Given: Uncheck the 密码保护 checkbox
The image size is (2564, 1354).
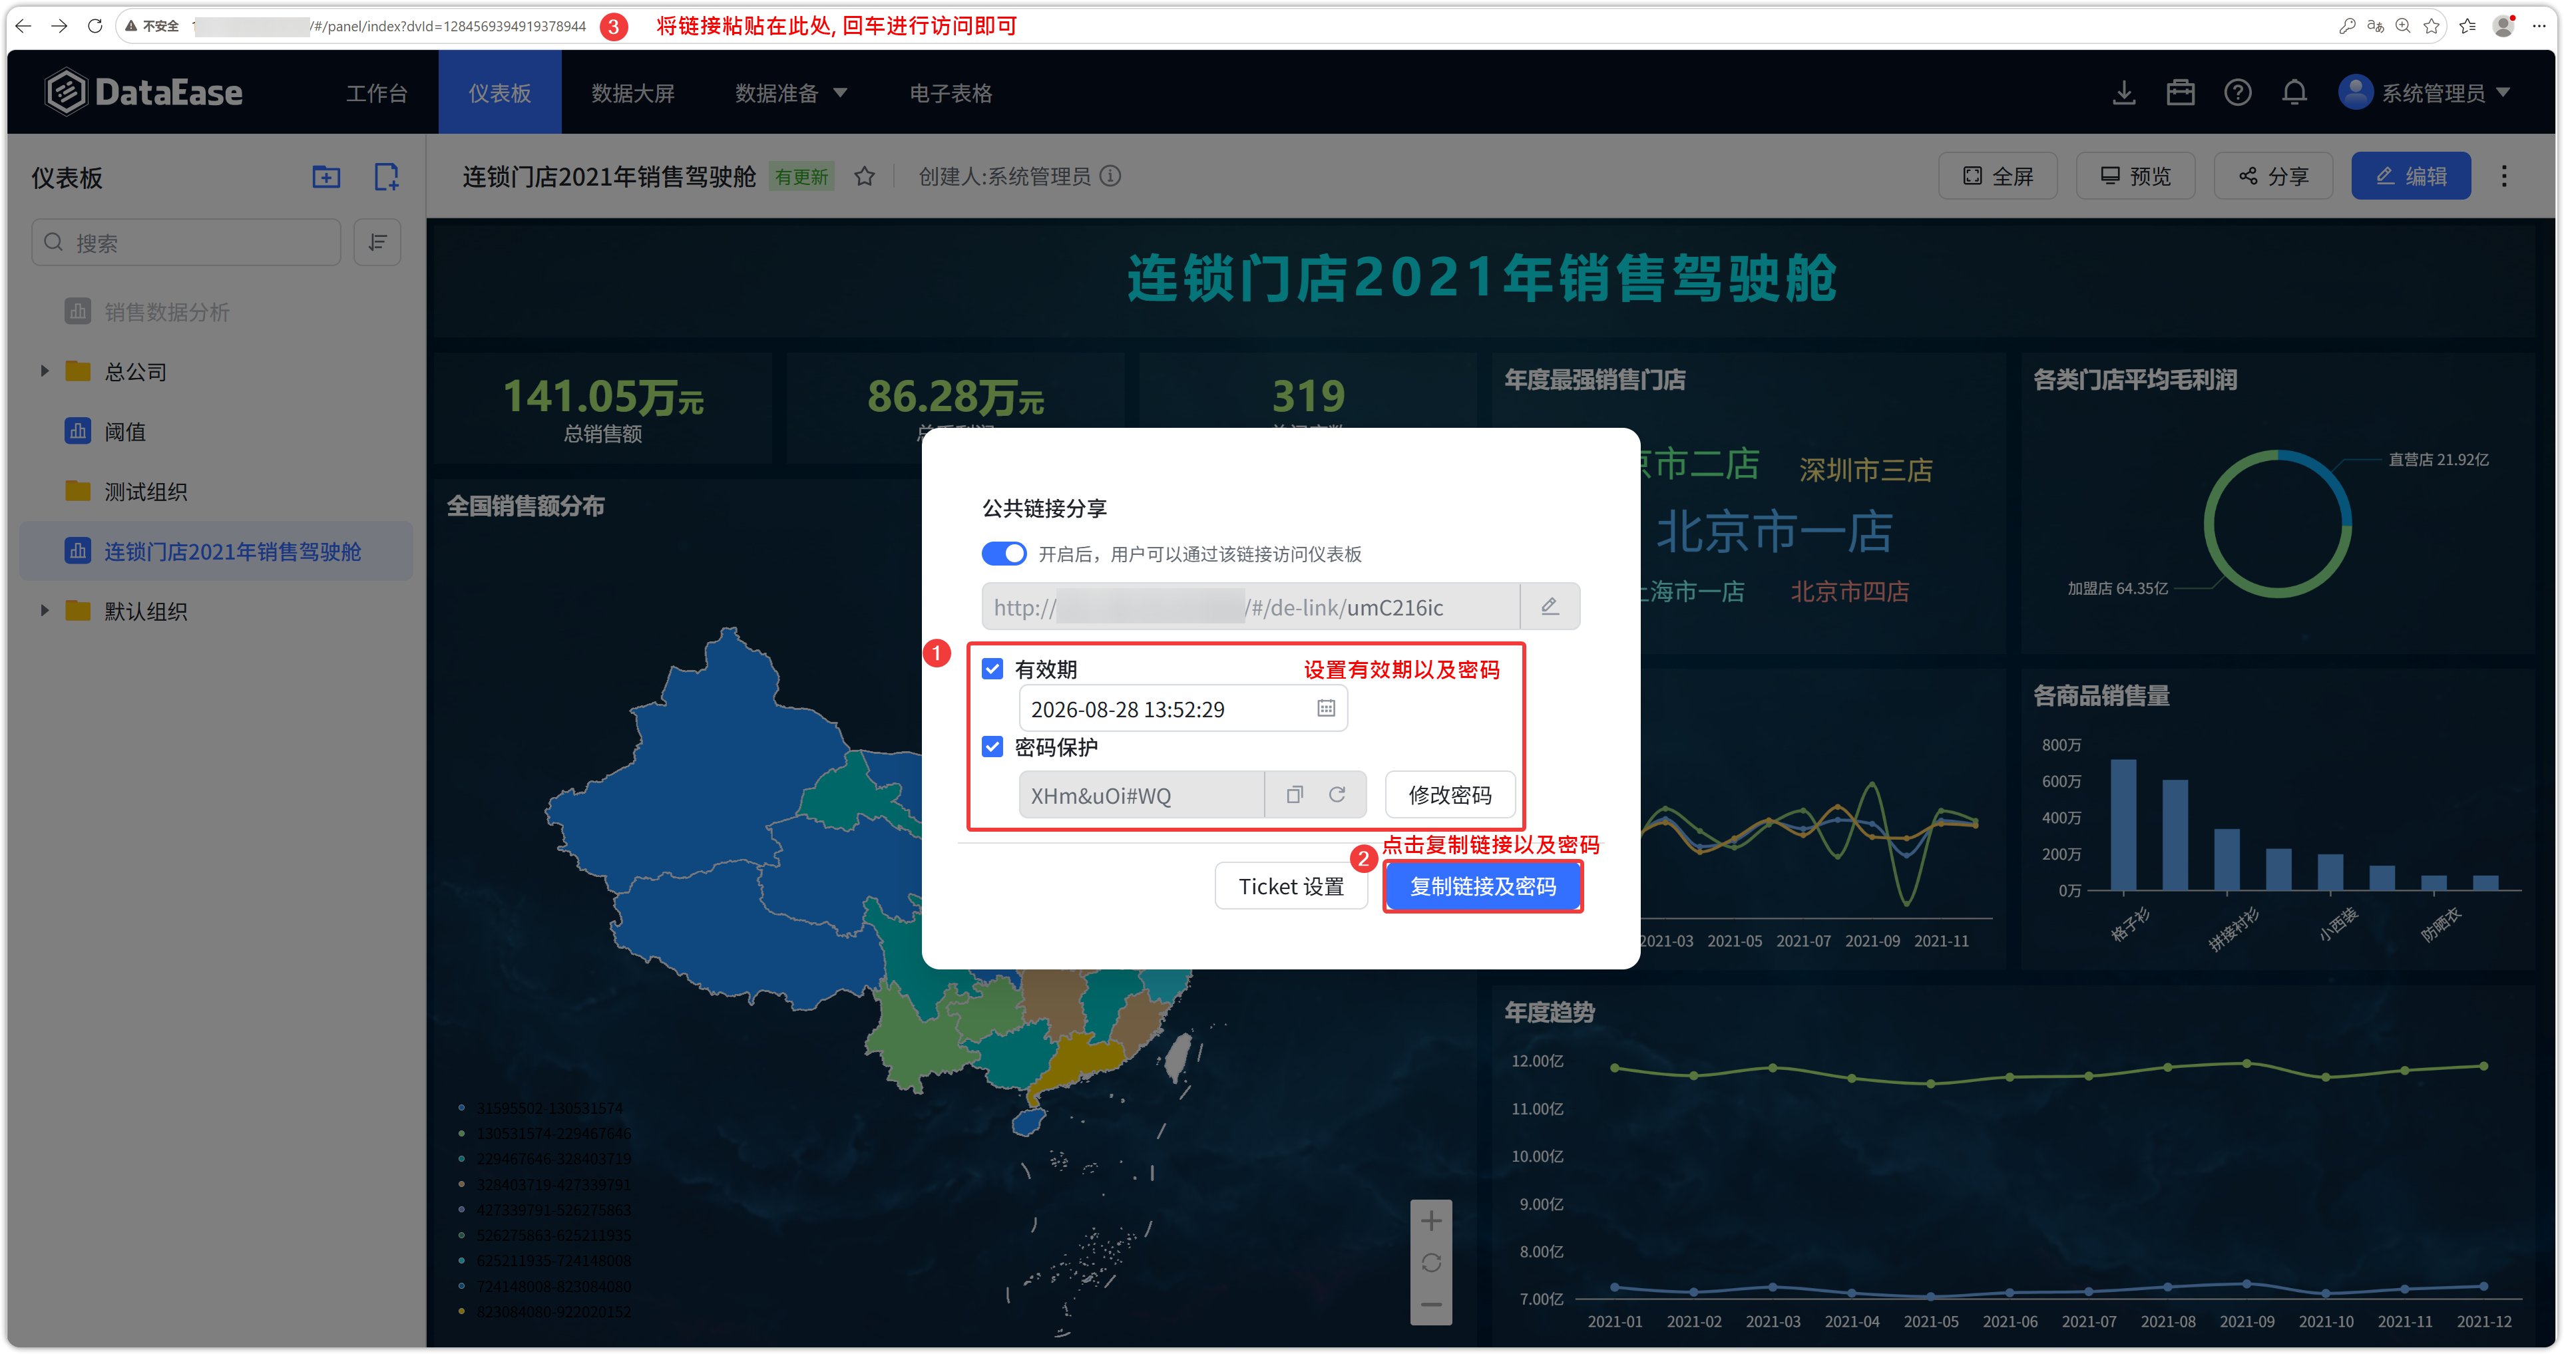Looking at the screenshot, I should click(x=992, y=746).
